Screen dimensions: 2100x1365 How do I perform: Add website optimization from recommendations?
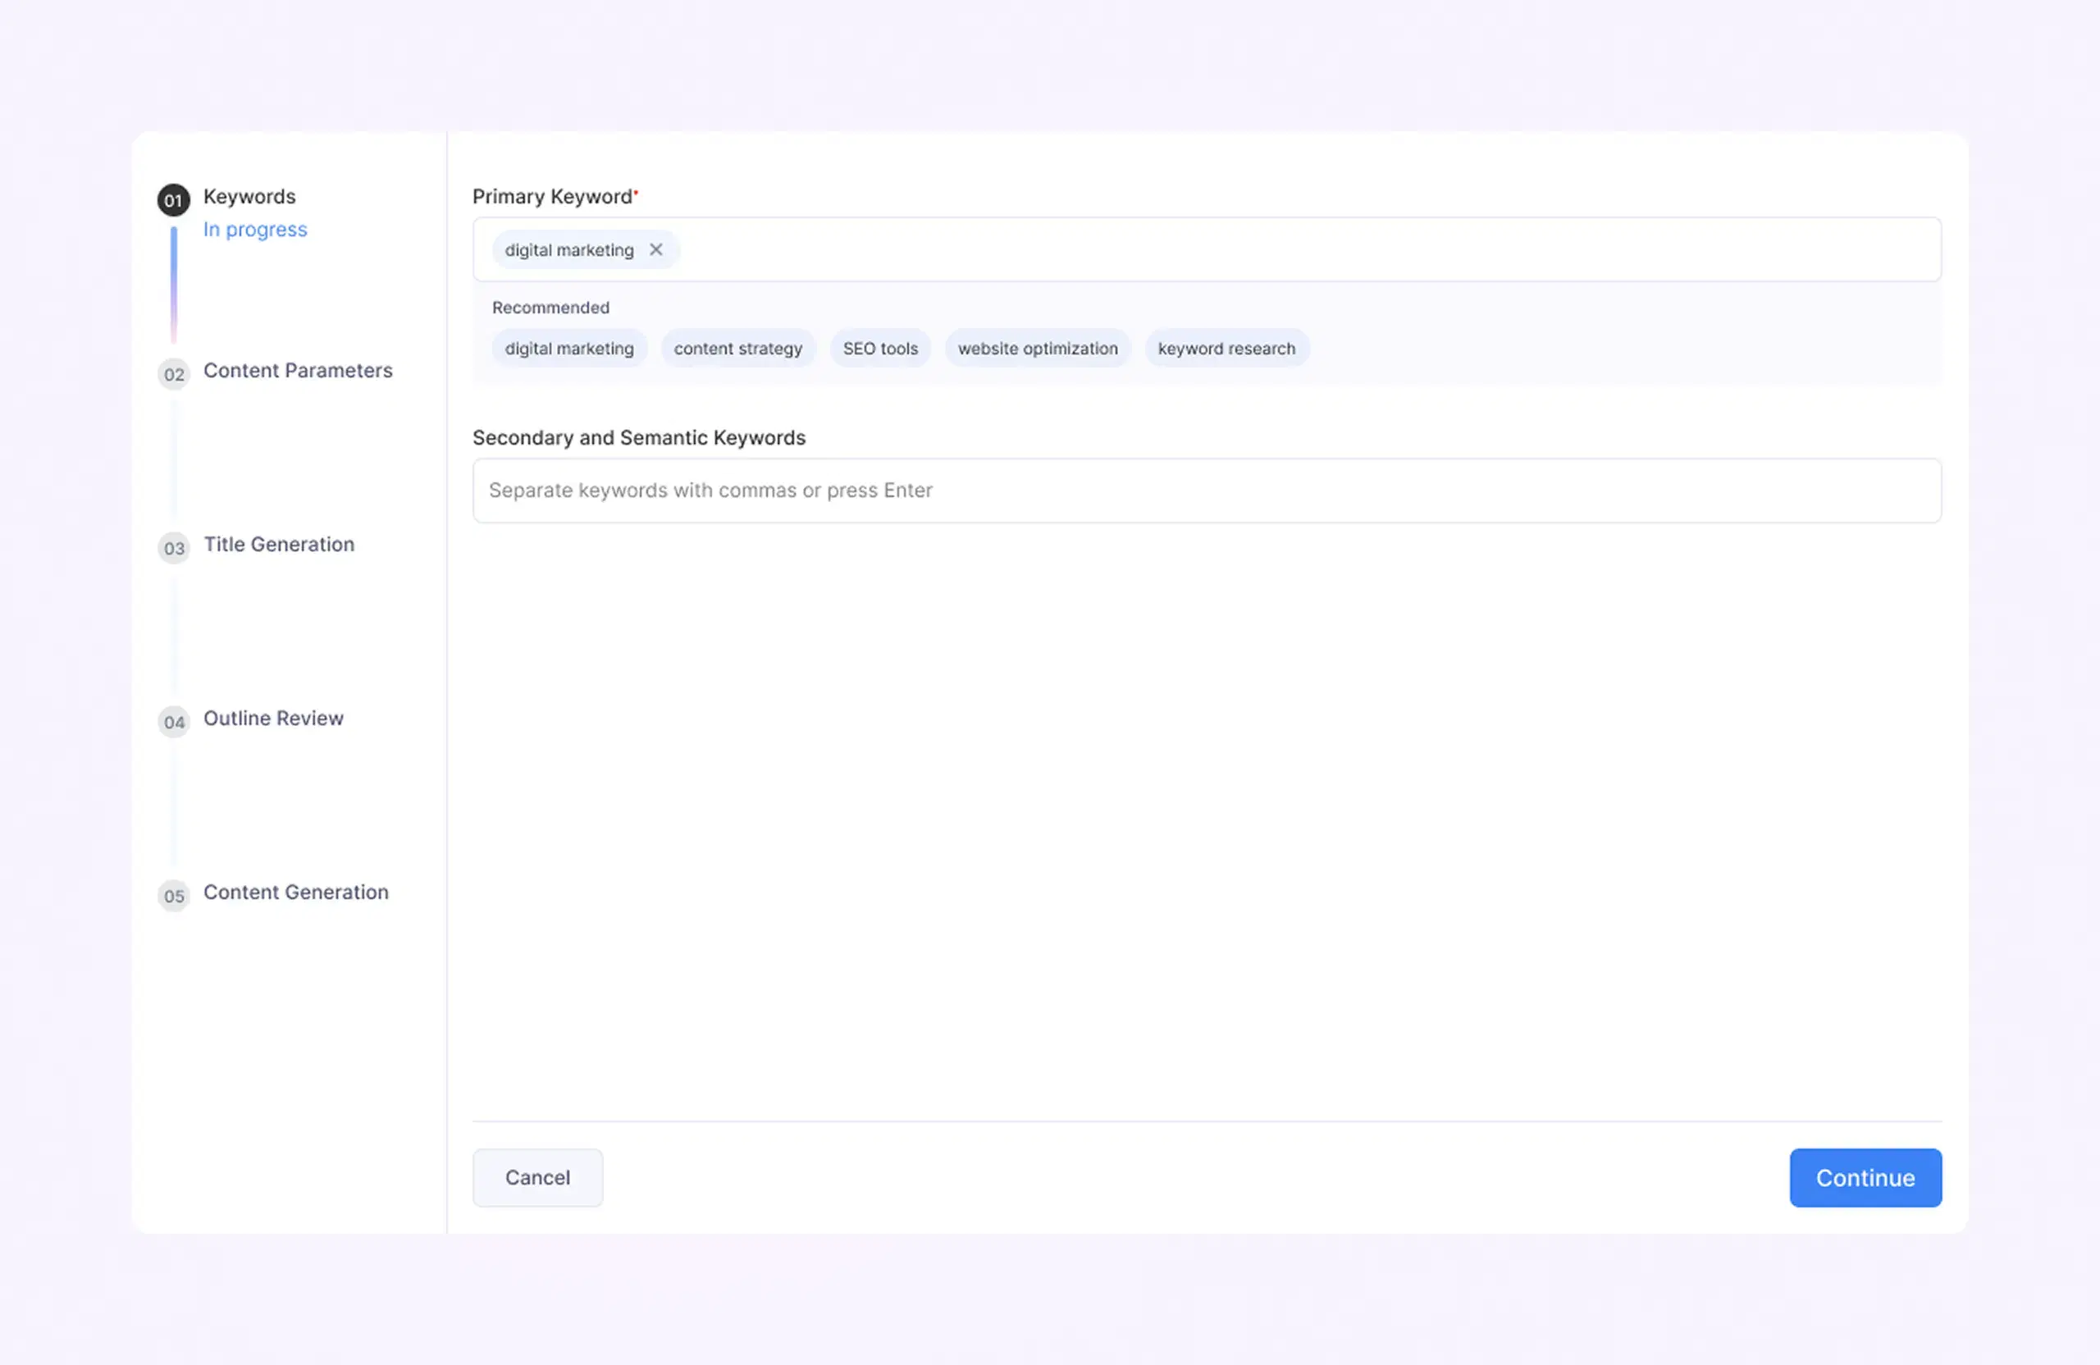(1038, 348)
